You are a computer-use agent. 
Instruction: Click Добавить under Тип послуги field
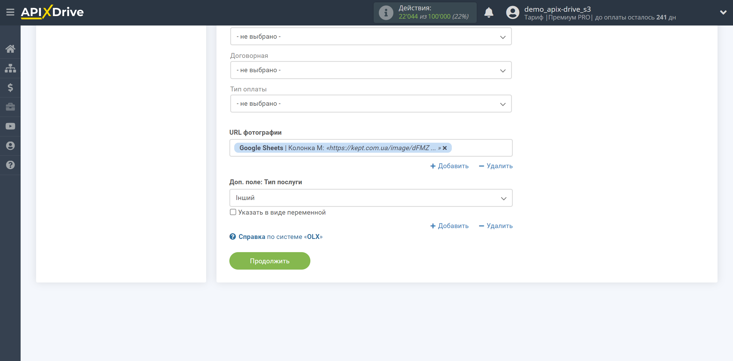coord(449,226)
